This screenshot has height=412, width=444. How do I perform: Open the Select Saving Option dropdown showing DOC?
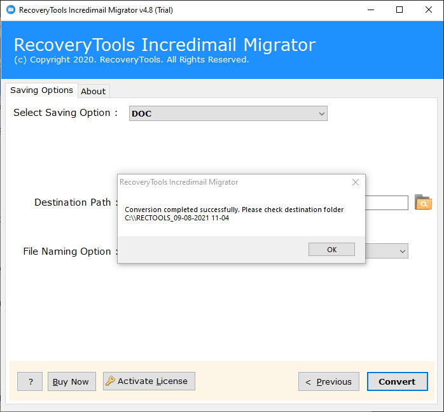tap(228, 113)
